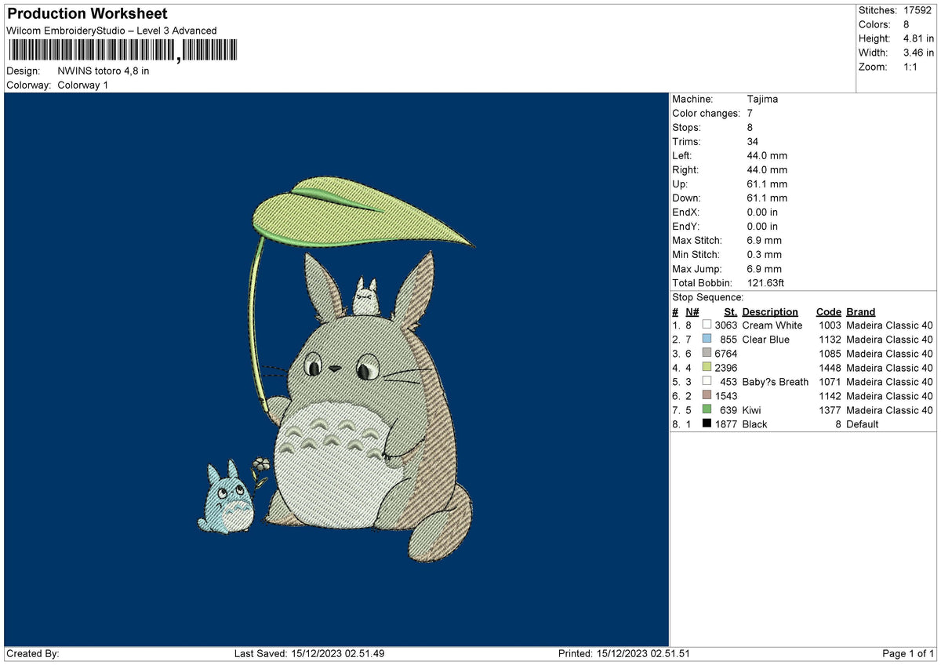Click the Totoro embroidery design preview
941x665 pixels.
[337, 370]
